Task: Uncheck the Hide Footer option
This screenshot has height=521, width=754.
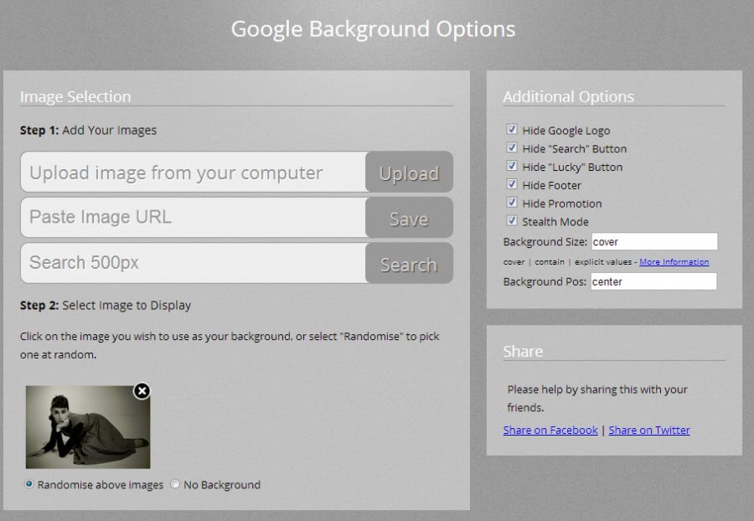Action: [511, 183]
